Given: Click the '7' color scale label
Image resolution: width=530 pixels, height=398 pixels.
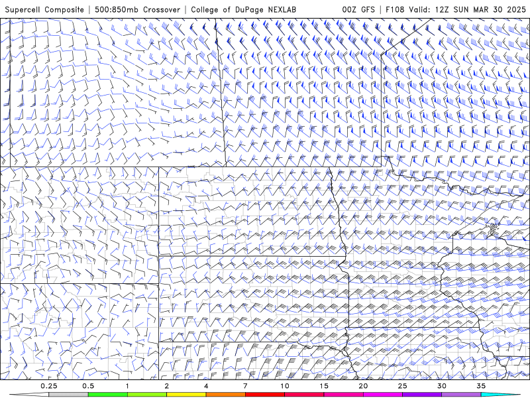Looking at the screenshot, I should click(245, 386).
